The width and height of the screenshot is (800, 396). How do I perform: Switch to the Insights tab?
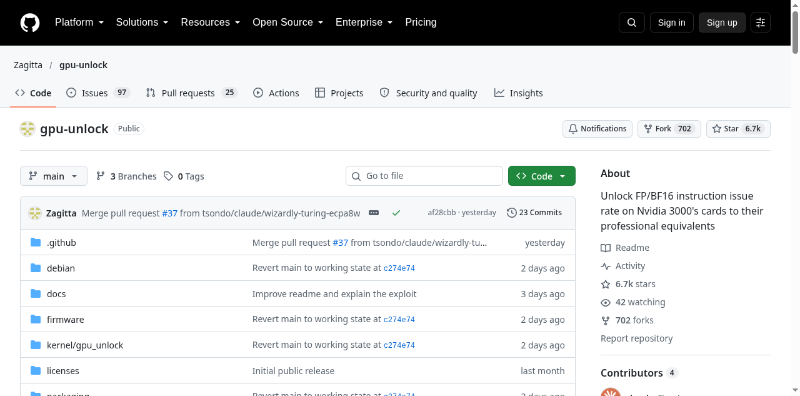pos(518,93)
